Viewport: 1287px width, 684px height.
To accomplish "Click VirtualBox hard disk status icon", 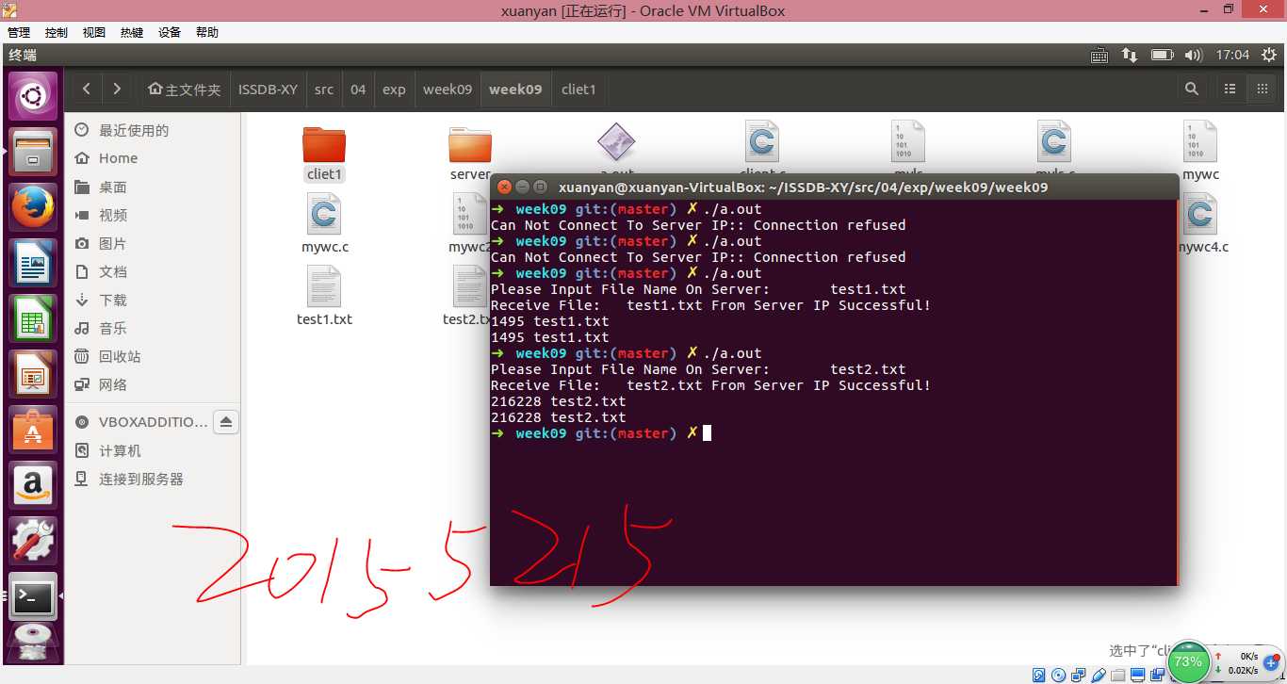I will coord(1039,675).
